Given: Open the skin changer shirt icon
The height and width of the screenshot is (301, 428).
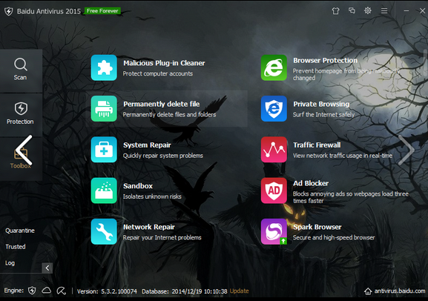Looking at the screenshot, I should (335, 10).
